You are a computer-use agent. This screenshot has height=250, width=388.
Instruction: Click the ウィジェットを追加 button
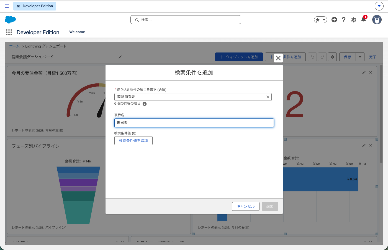pyautogui.click(x=239, y=57)
